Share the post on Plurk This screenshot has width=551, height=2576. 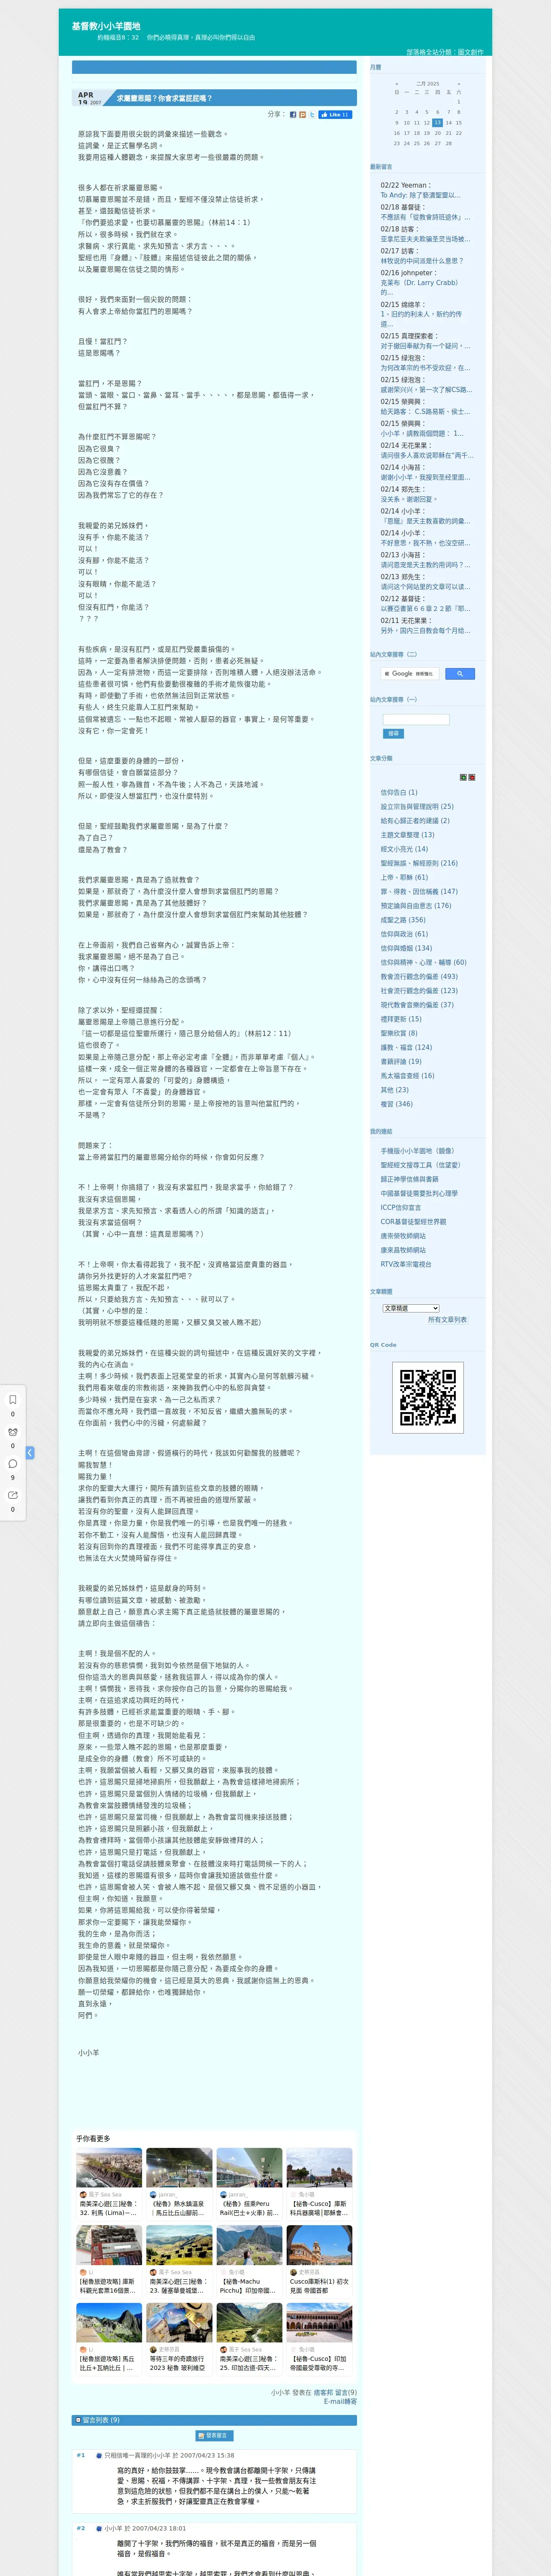point(303,115)
